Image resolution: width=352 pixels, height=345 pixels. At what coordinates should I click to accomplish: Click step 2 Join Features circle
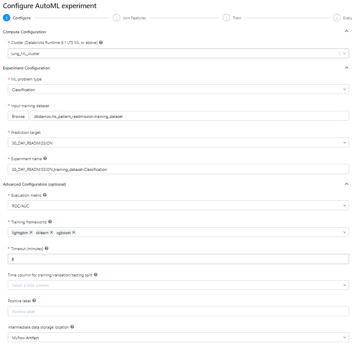[x=116, y=18]
